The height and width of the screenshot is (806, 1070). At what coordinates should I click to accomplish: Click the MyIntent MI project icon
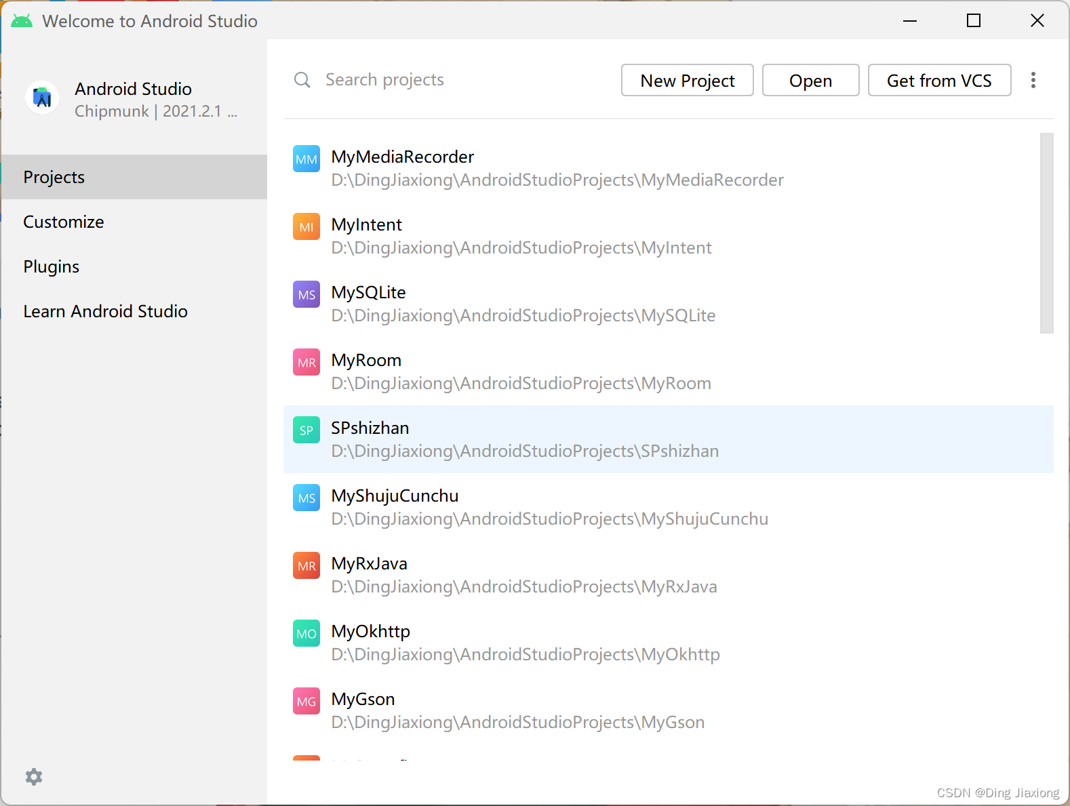click(306, 227)
